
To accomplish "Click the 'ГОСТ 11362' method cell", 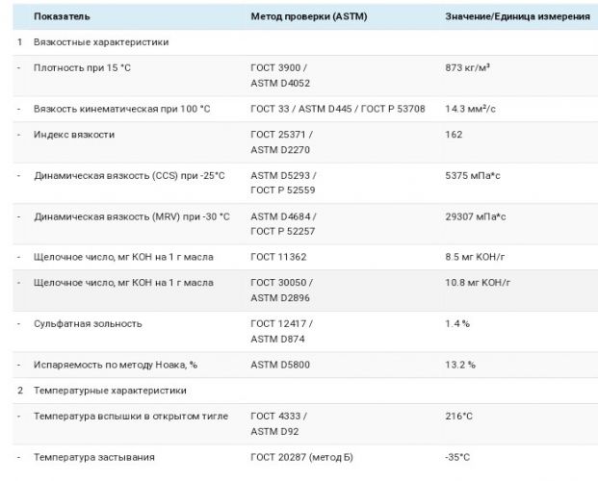I will pyautogui.click(x=277, y=257).
